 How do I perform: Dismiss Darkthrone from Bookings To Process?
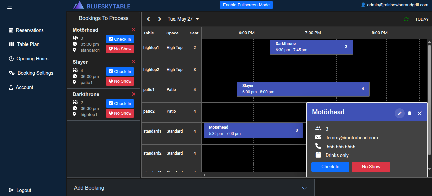pyautogui.click(x=134, y=94)
